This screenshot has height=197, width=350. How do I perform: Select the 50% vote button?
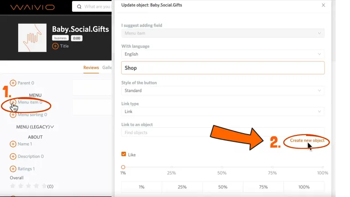223,187
